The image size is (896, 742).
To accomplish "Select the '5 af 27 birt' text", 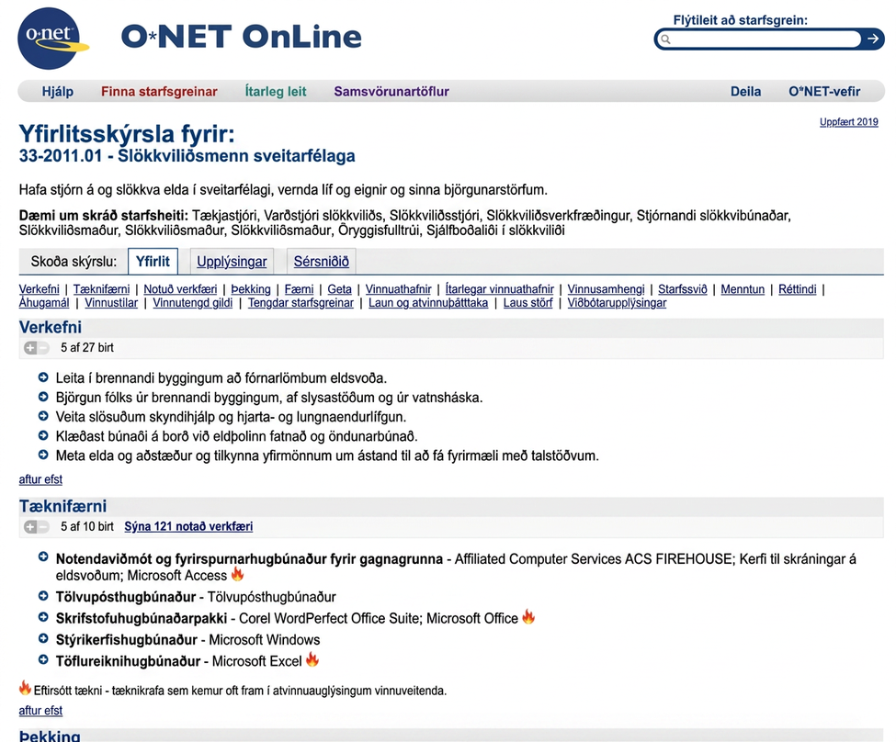I will click(x=87, y=347).
